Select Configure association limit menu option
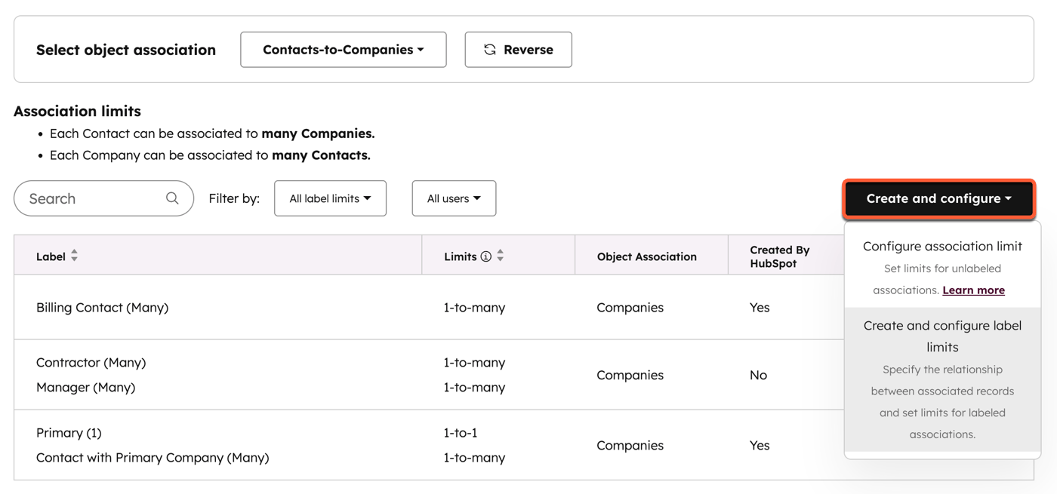Viewport: 1057px width, 494px height. click(x=942, y=246)
